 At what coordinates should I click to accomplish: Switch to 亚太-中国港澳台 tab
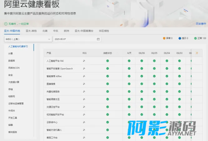coord(84,31)
